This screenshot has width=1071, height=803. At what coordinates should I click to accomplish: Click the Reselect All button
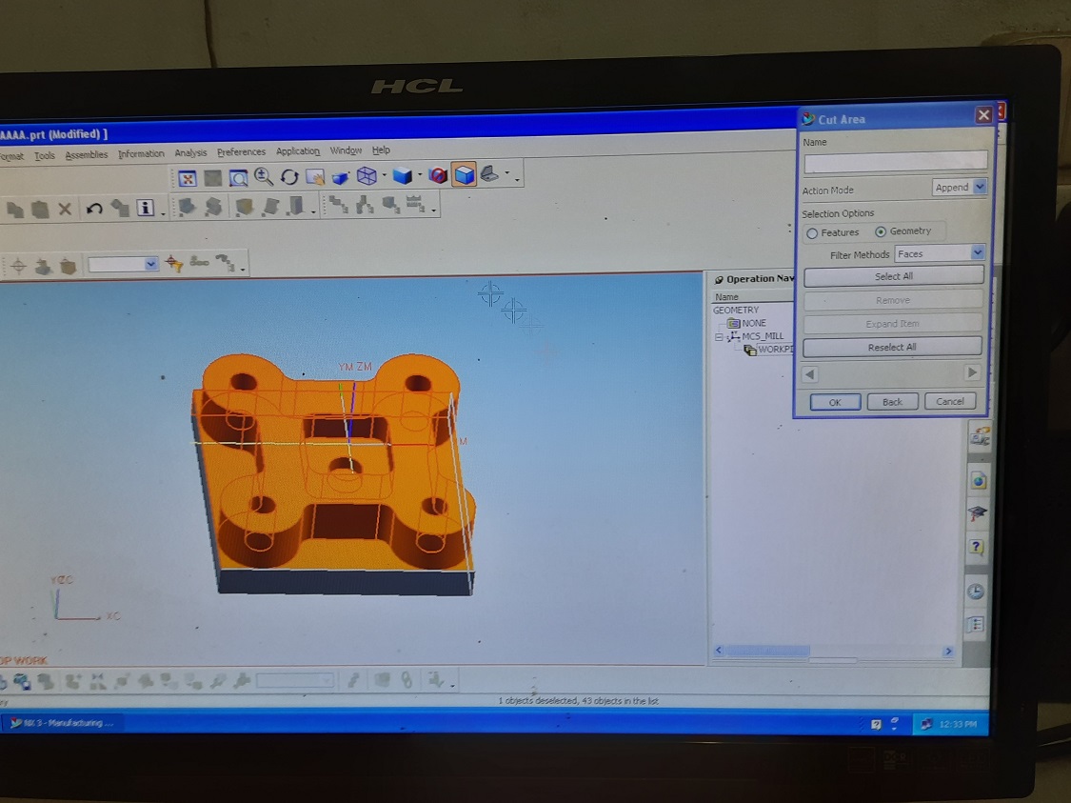click(x=892, y=347)
